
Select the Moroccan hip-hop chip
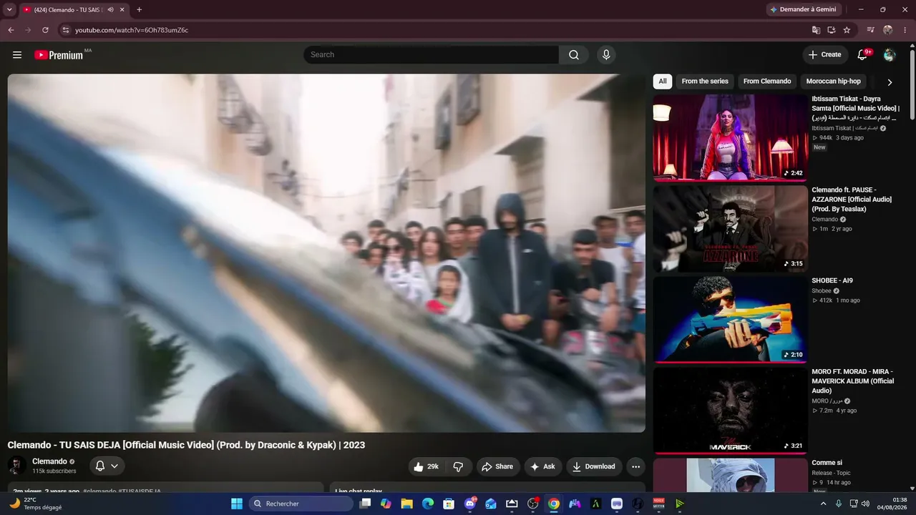834,82
